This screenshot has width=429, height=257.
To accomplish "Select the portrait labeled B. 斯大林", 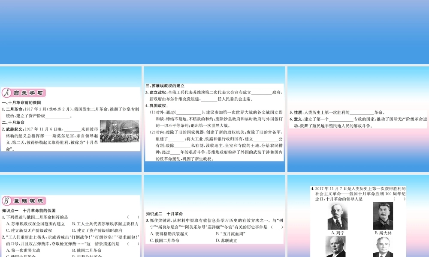I will pyautogui.click(x=383, y=216).
